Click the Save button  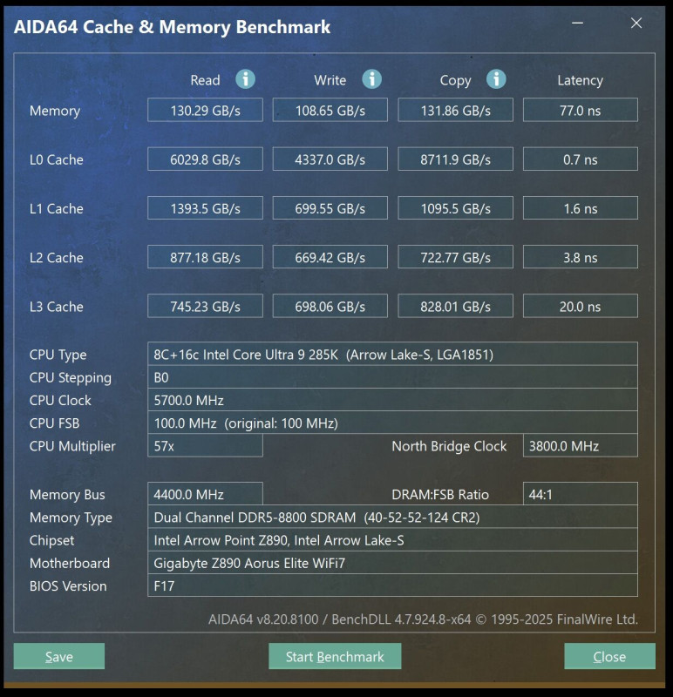coord(59,656)
